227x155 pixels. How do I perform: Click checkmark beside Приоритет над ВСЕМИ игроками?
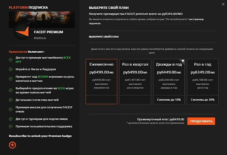tap(11, 79)
